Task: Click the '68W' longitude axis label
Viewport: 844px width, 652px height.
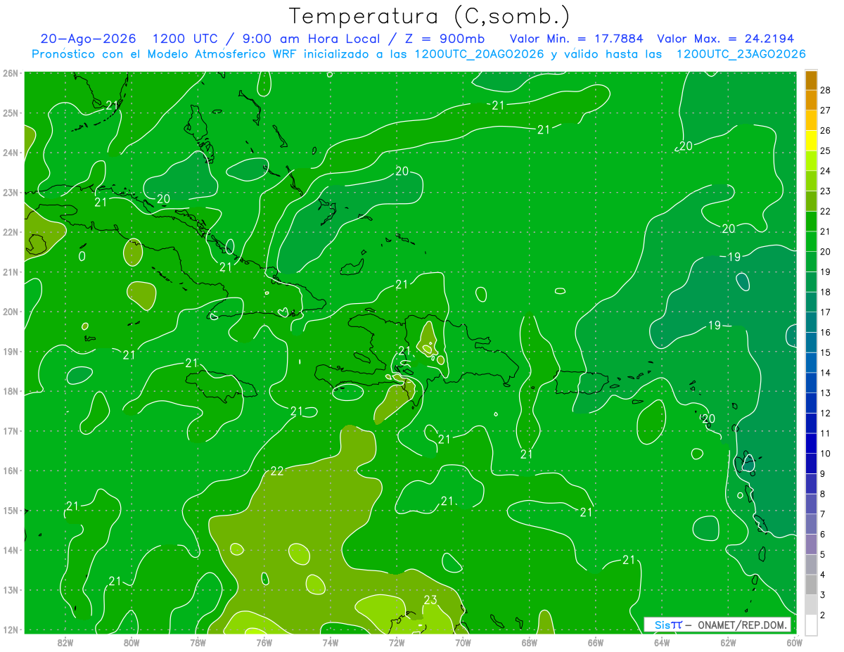Action: coord(529,642)
